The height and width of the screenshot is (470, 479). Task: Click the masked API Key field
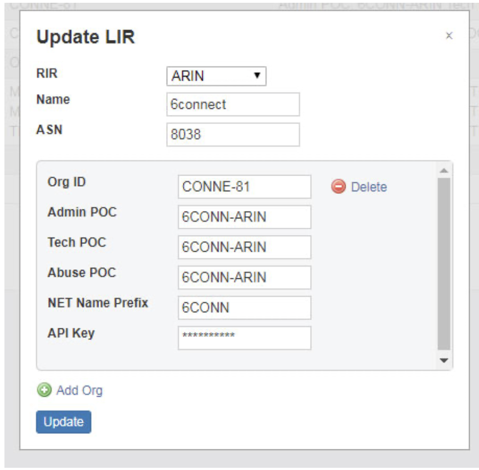point(245,338)
